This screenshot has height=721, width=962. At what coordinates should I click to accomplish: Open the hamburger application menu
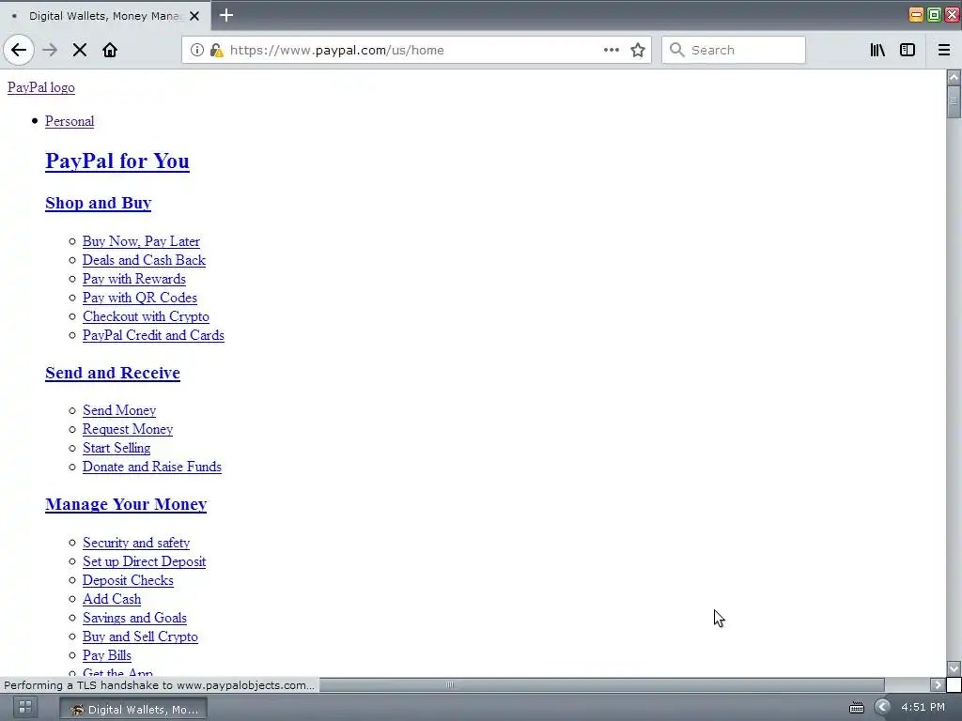pos(943,51)
